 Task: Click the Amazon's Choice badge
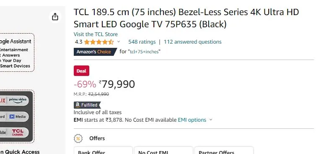click(95, 52)
